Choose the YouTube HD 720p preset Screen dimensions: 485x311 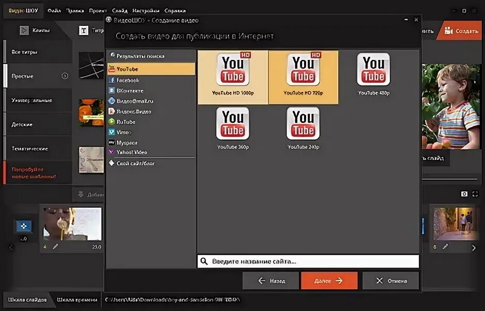[303, 77]
